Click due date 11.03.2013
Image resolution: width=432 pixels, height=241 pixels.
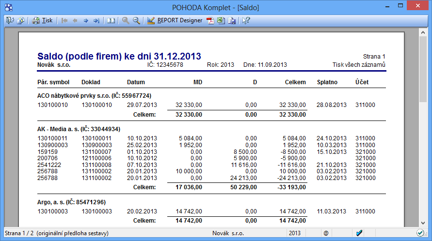(332, 211)
